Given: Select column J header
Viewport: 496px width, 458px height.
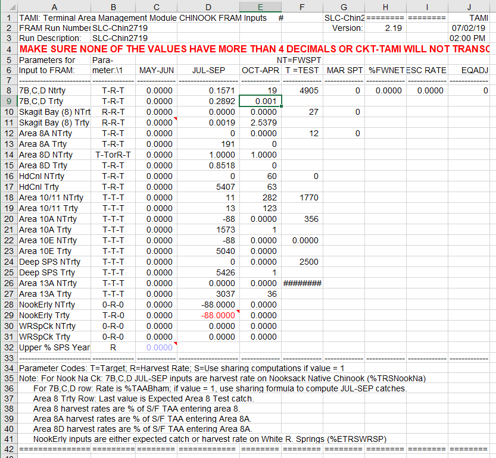Looking at the screenshot, I should [469, 7].
